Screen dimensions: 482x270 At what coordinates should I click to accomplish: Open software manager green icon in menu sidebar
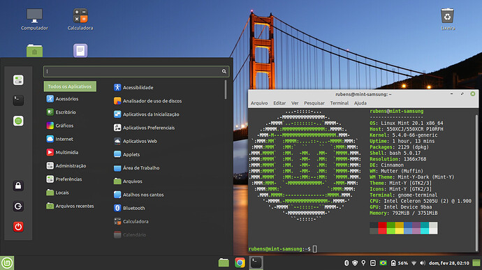coord(18,121)
